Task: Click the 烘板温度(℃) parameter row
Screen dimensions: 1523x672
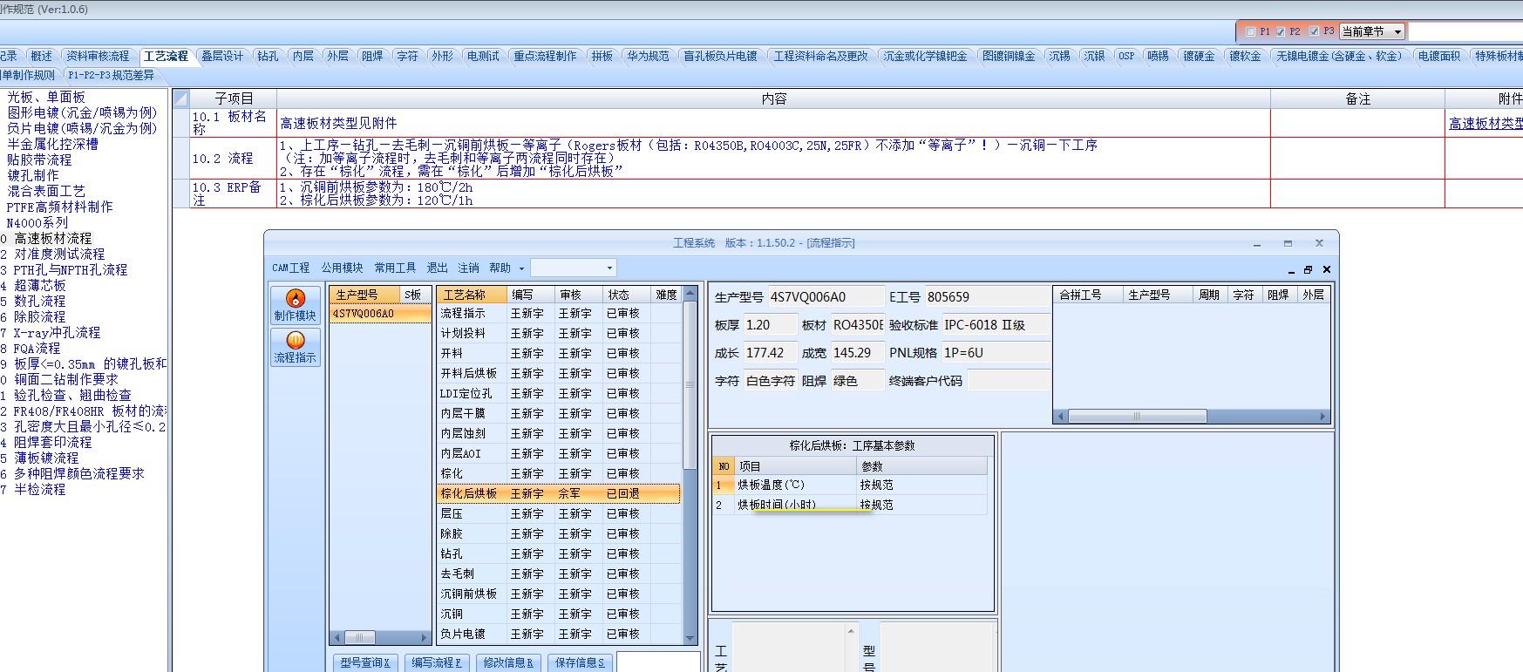Action: (850, 485)
